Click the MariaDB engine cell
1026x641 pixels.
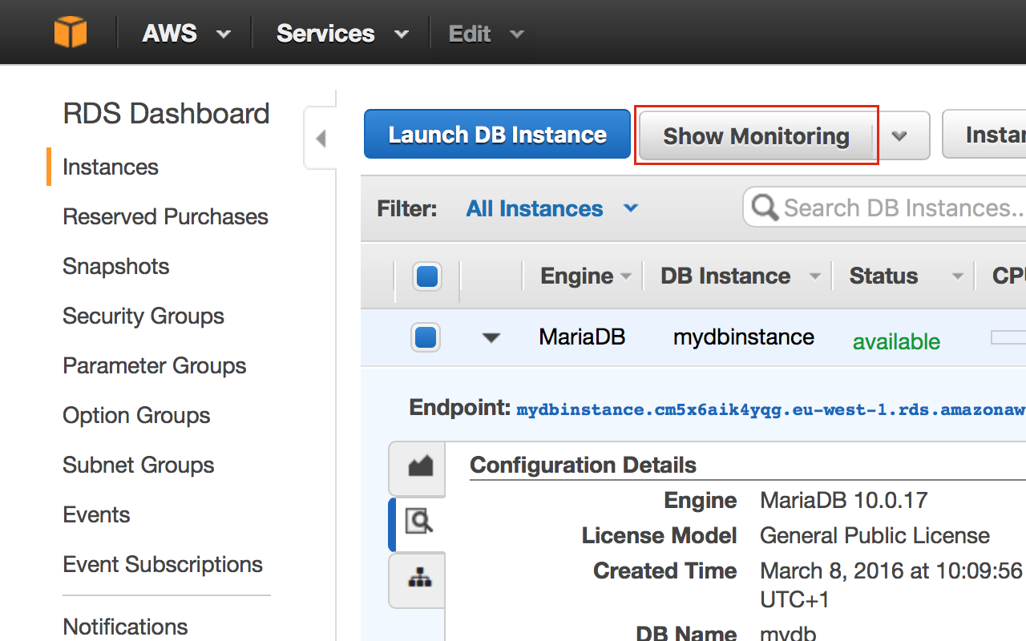point(582,337)
